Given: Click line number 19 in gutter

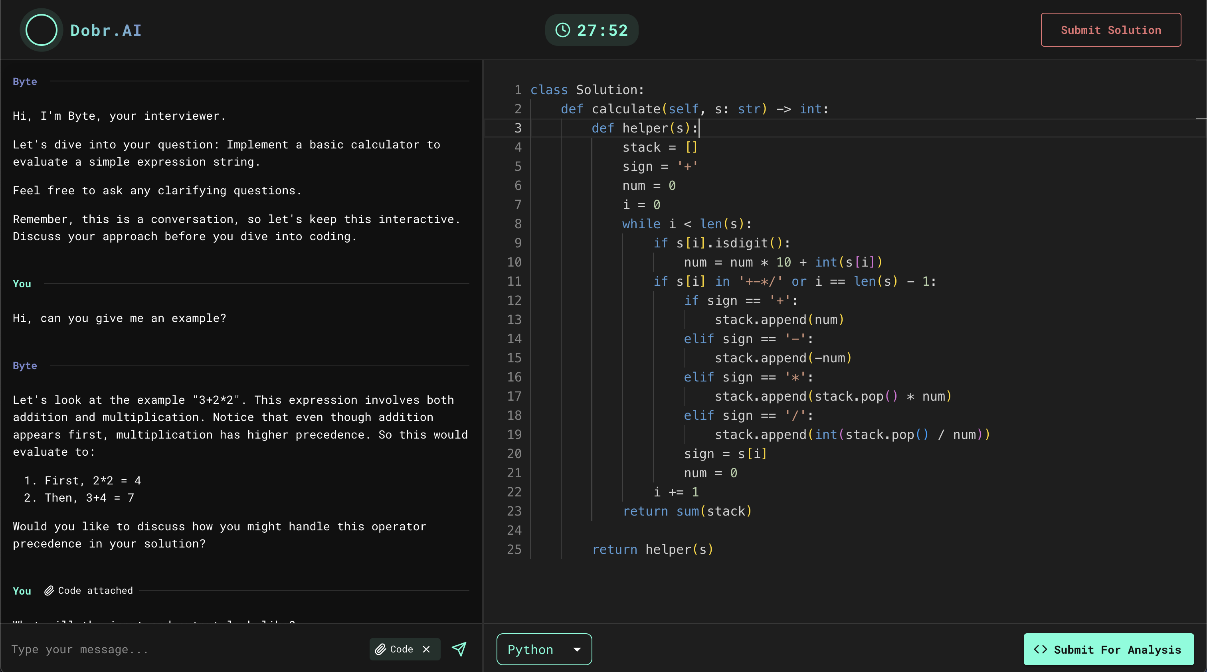Looking at the screenshot, I should pos(514,435).
